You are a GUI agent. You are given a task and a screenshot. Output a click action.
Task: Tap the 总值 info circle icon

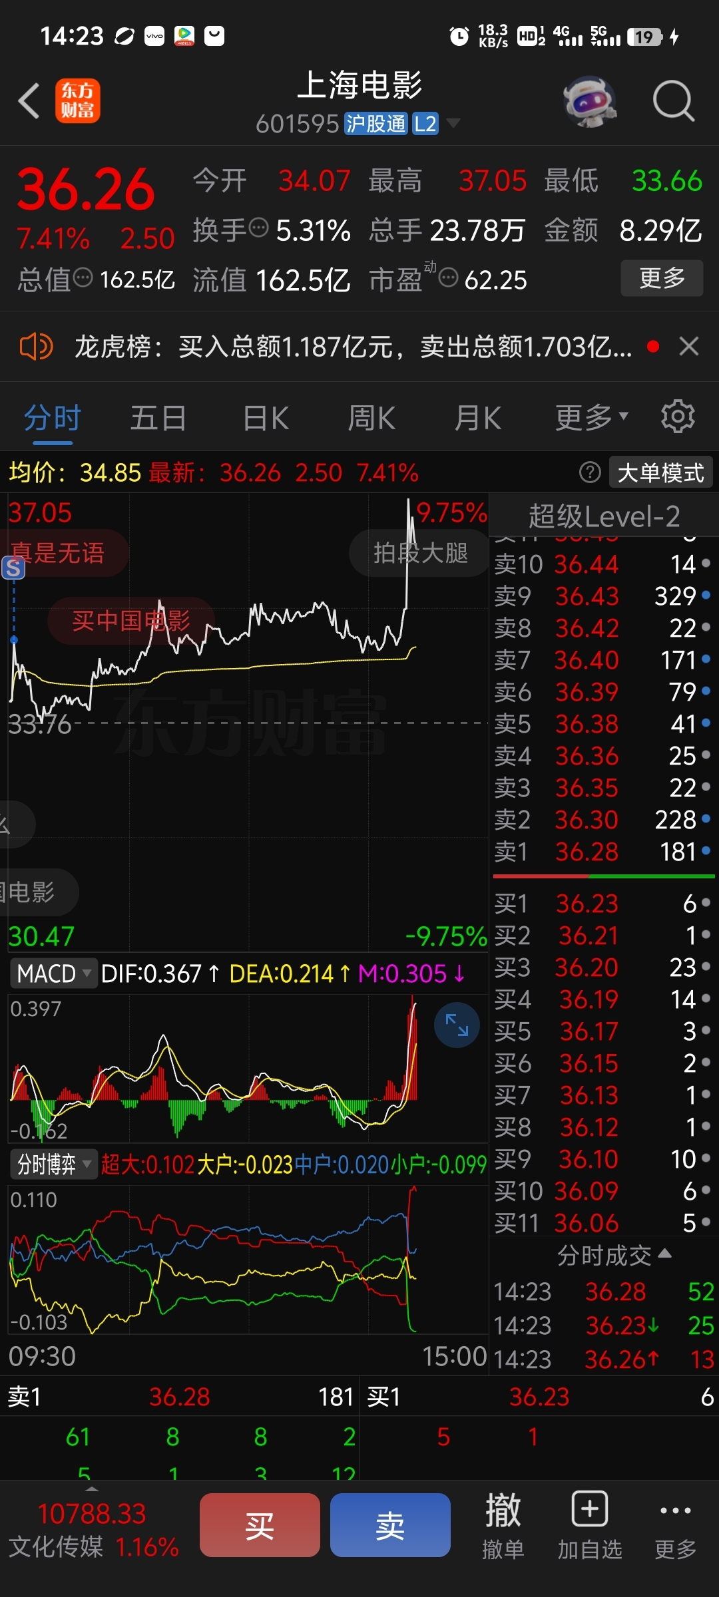pyautogui.click(x=83, y=277)
